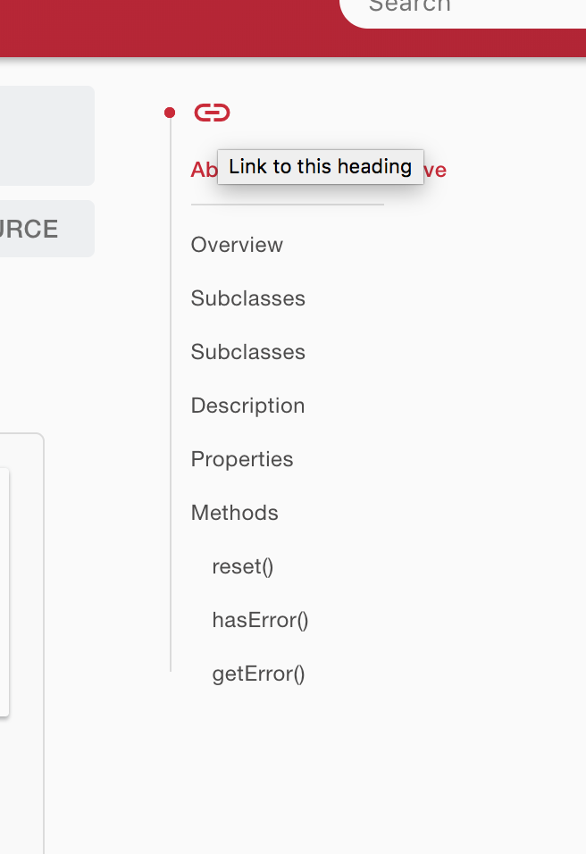Select the first Subclasses entry
The image size is (586, 854).
pos(247,298)
